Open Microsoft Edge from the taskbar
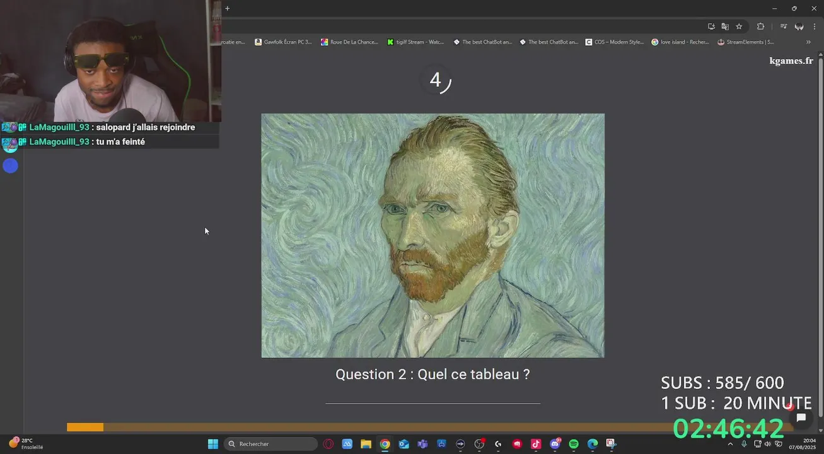The width and height of the screenshot is (824, 454). (x=593, y=444)
